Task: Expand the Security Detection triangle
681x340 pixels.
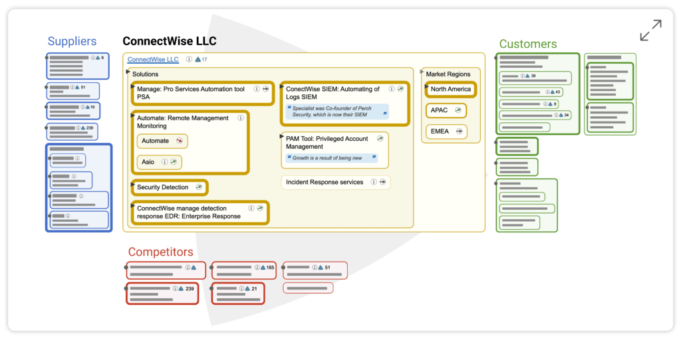Action: click(x=132, y=185)
